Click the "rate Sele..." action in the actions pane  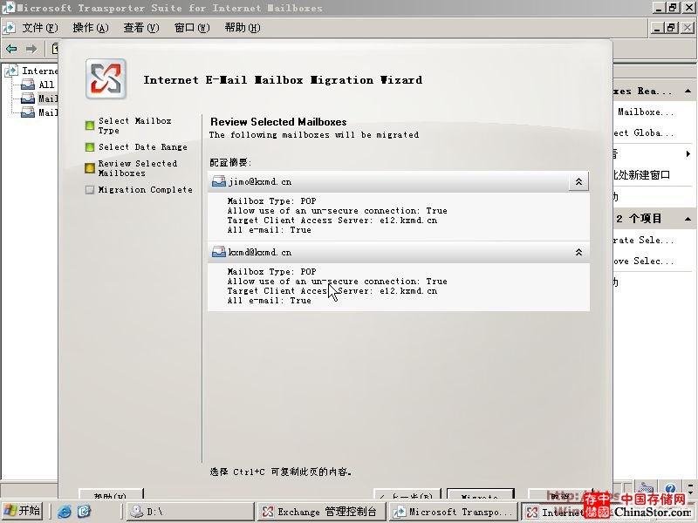tap(644, 241)
